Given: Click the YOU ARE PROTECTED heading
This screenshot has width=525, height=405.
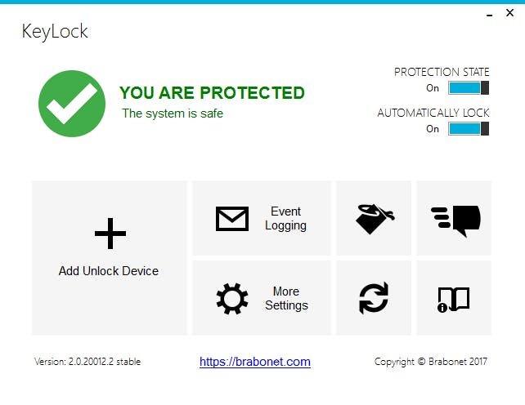Looking at the screenshot, I should pyautogui.click(x=212, y=93).
